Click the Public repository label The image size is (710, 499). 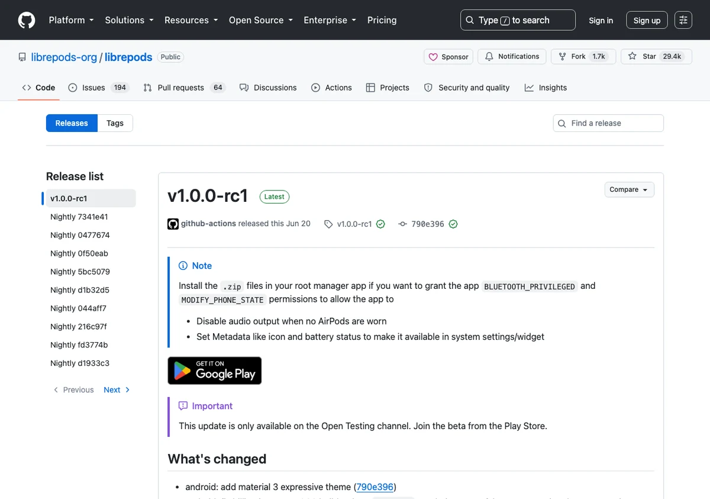click(170, 57)
